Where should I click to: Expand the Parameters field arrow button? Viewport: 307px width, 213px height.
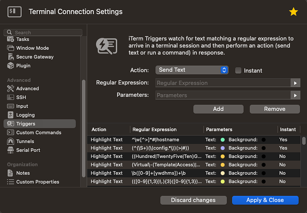[x=294, y=95]
